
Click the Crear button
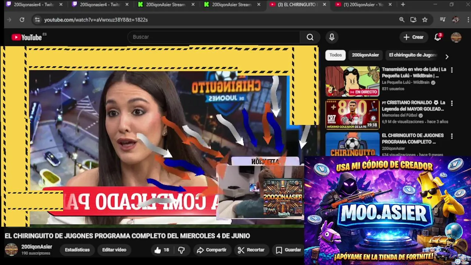click(x=414, y=37)
